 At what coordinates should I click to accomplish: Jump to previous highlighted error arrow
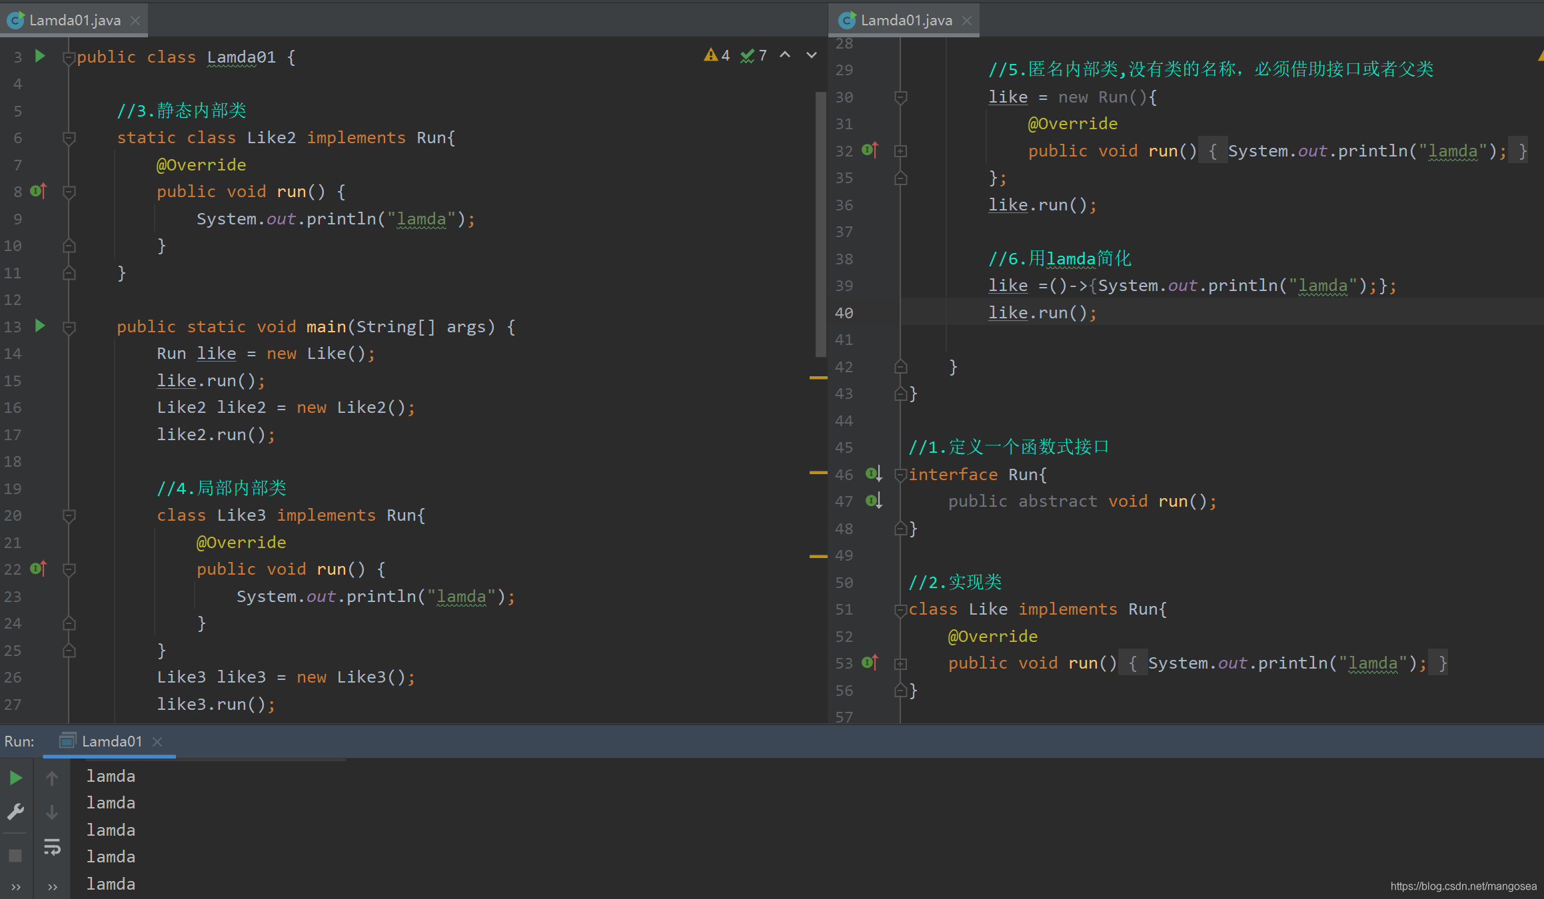[x=785, y=55]
